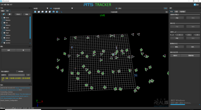Enable the 使用模板 checkbox
The width and height of the screenshot is (201, 110).
click(x=17, y=72)
